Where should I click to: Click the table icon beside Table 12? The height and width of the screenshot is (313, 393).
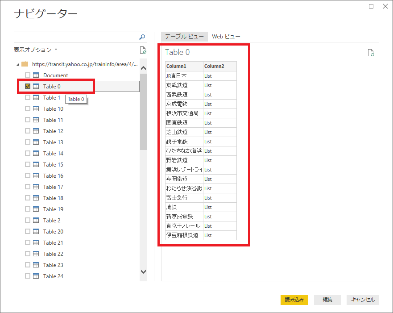click(36, 131)
